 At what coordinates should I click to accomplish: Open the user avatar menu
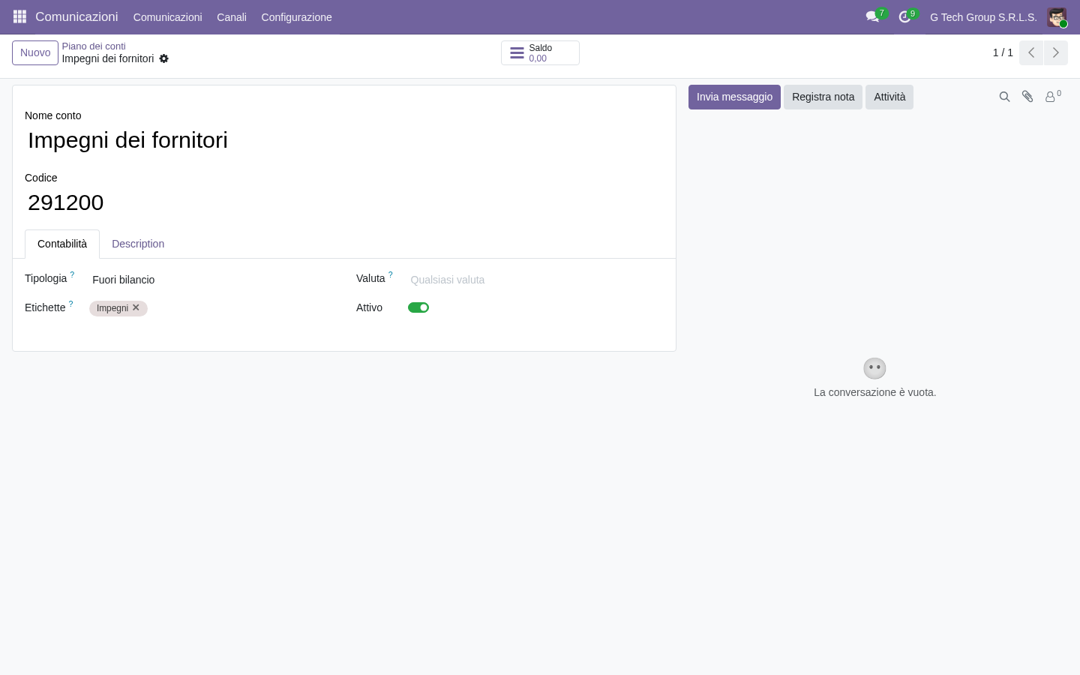(x=1057, y=17)
